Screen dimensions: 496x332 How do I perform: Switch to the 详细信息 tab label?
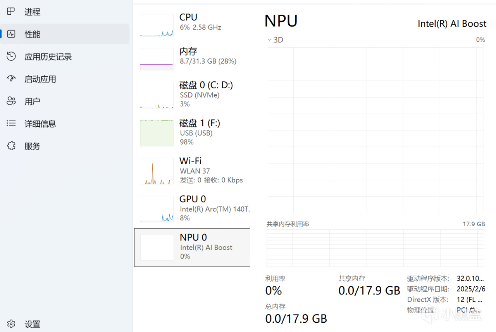coord(40,124)
